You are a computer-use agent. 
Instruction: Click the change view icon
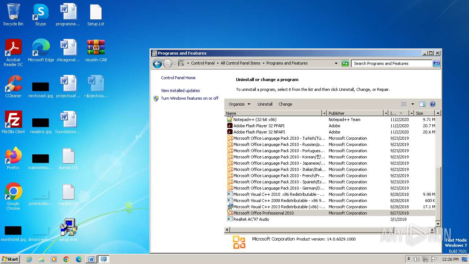tap(404, 104)
